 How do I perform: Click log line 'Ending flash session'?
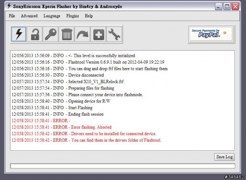(x=58, y=114)
